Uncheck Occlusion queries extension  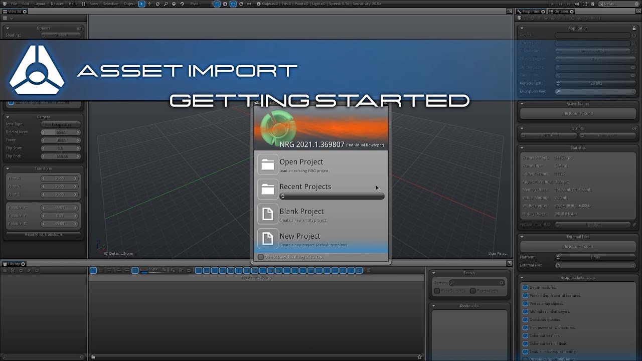pyautogui.click(x=525, y=319)
